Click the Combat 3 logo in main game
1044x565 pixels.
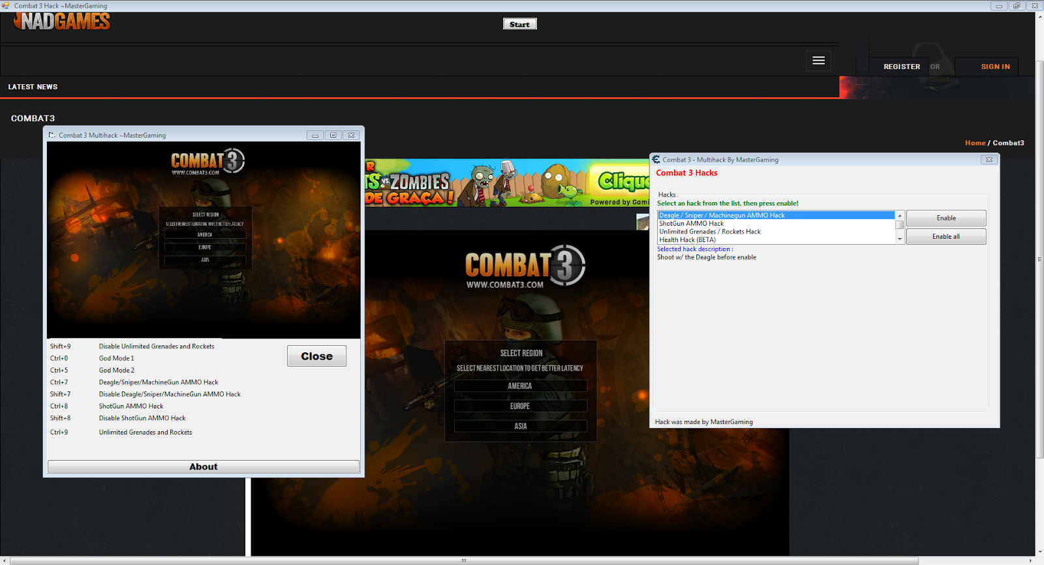(x=525, y=266)
